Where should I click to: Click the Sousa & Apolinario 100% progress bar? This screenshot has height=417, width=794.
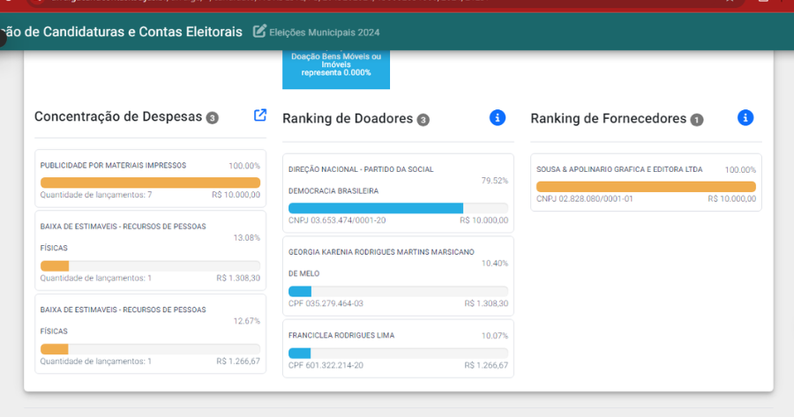[646, 187]
